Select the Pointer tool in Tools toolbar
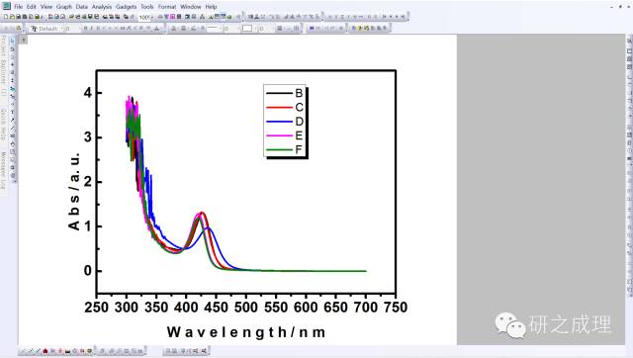 coord(12,41)
